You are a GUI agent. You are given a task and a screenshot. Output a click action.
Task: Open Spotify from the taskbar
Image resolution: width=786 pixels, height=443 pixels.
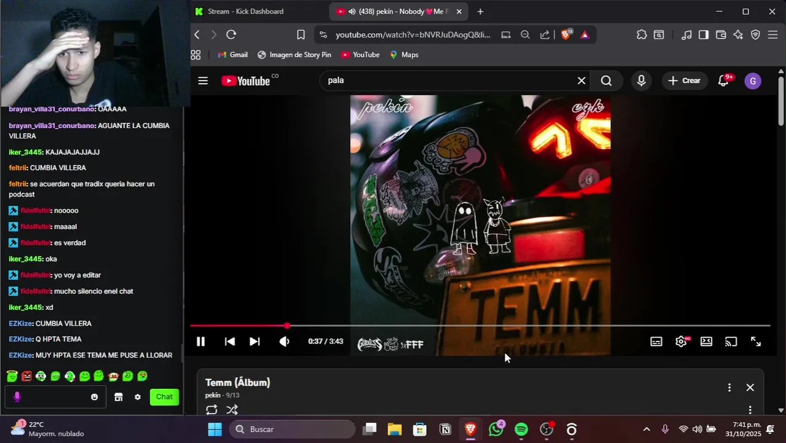pyautogui.click(x=521, y=429)
